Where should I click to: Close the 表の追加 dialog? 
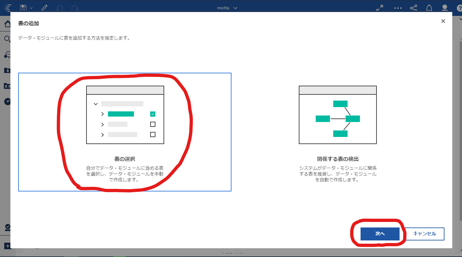(443, 21)
